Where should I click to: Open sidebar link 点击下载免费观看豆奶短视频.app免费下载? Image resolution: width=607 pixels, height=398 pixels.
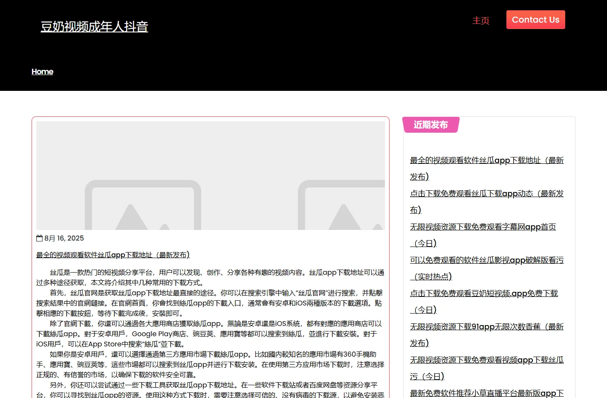click(x=484, y=302)
